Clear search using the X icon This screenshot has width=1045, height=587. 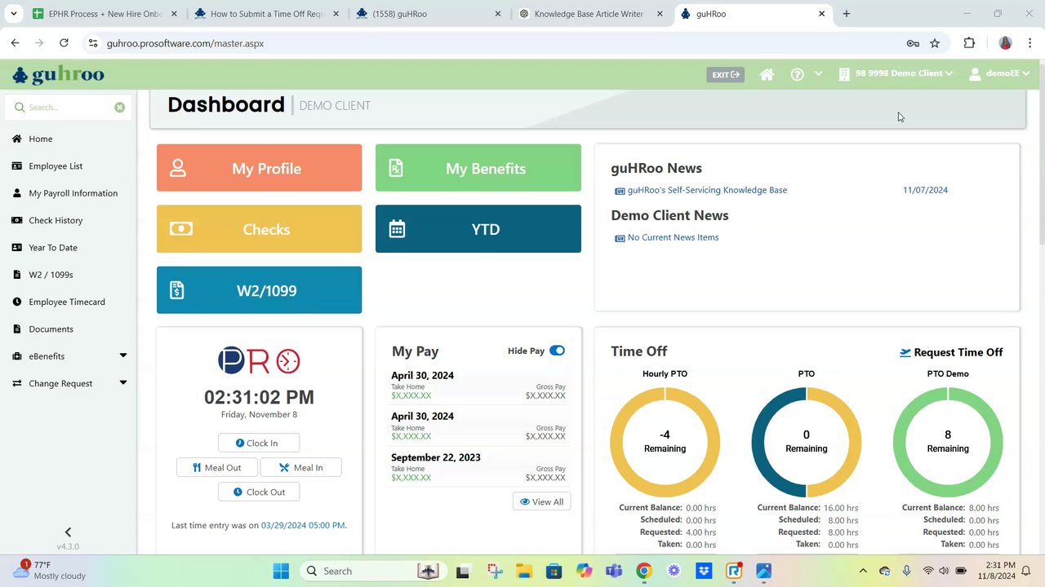(x=119, y=107)
